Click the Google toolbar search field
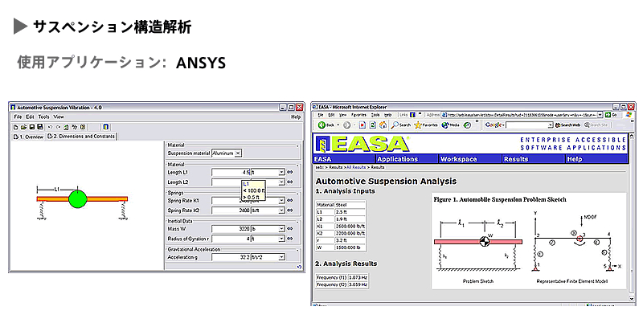The height and width of the screenshot is (323, 643). [x=526, y=125]
